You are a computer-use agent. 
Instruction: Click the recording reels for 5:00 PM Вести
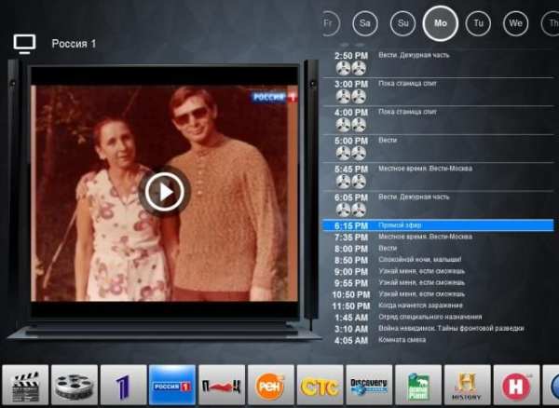pyautogui.click(x=351, y=153)
